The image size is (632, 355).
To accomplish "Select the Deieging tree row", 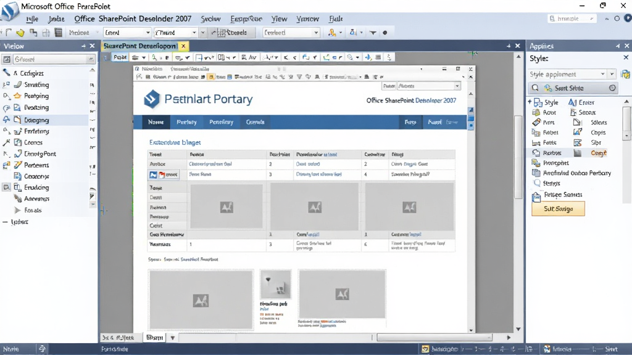I will tap(44, 120).
